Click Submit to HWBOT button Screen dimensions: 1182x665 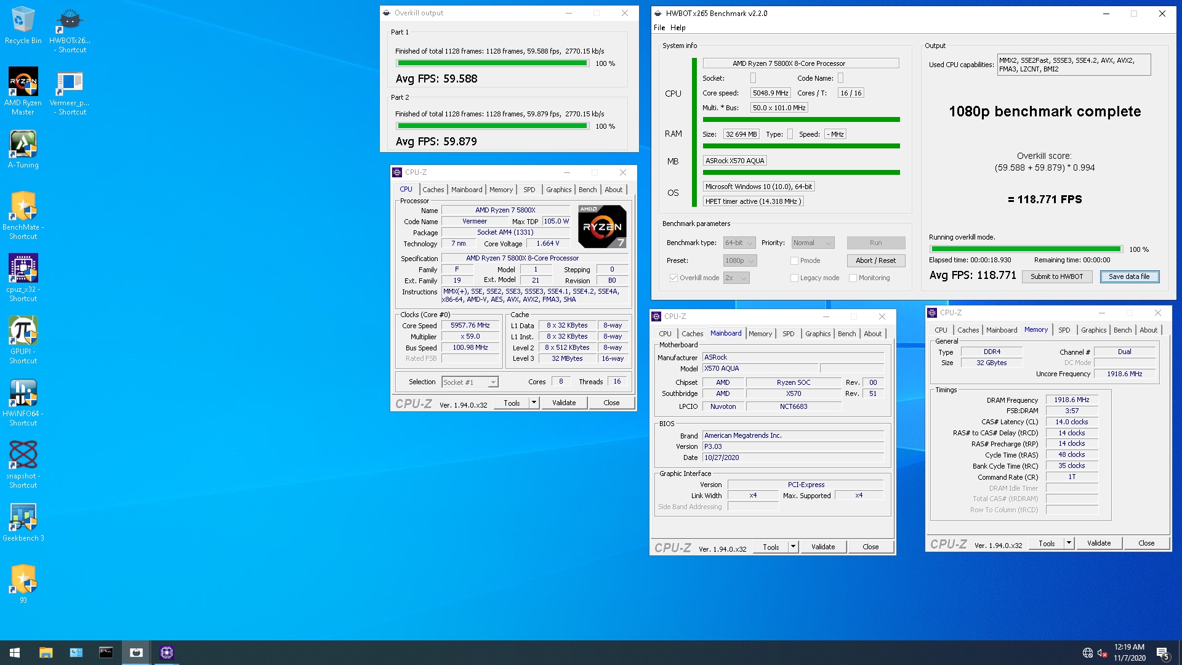point(1056,276)
